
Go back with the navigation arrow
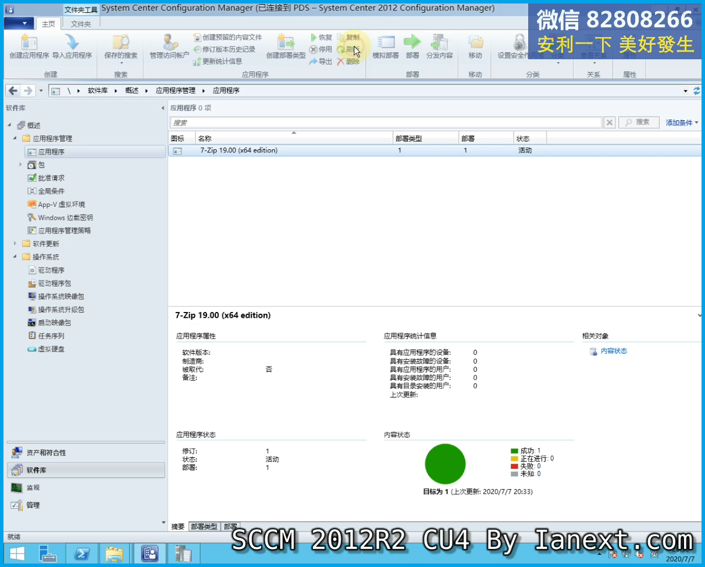[13, 91]
